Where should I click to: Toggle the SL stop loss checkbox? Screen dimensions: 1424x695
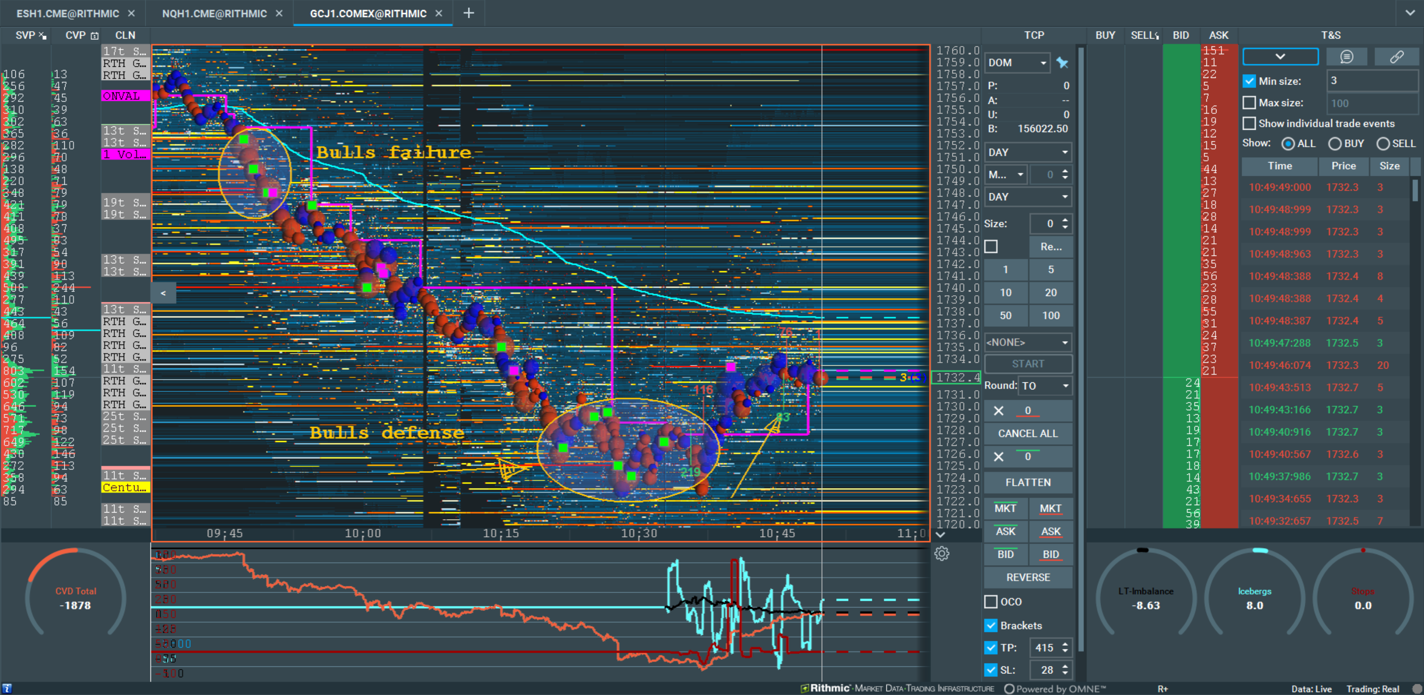pyautogui.click(x=991, y=670)
